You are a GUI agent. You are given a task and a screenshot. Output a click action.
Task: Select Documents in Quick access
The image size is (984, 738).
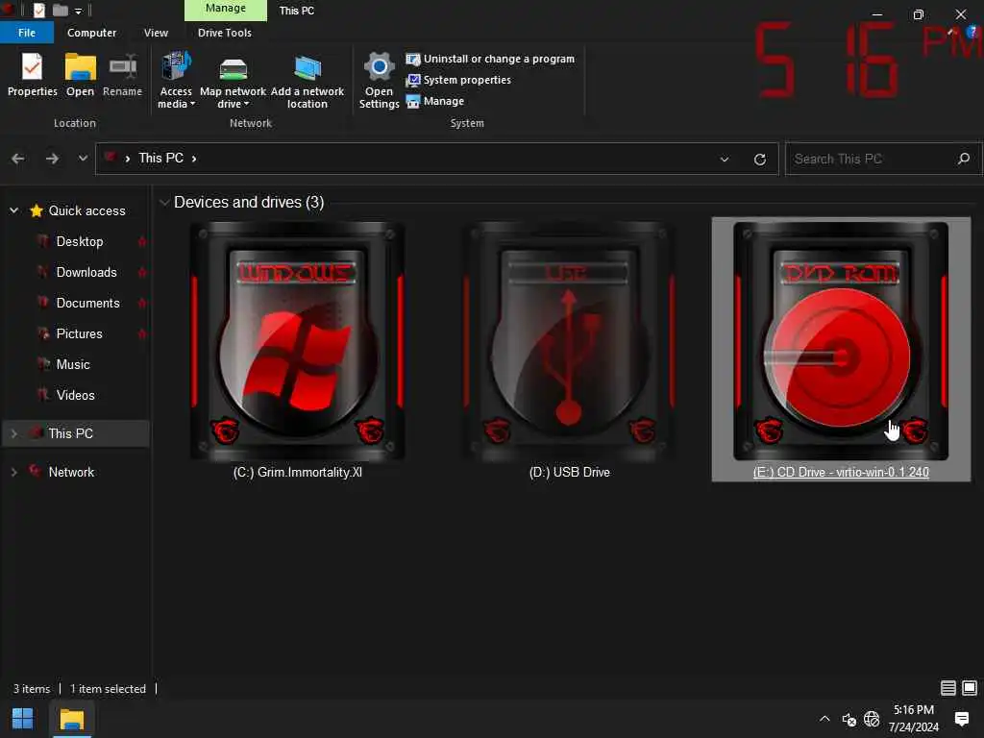pyautogui.click(x=87, y=303)
